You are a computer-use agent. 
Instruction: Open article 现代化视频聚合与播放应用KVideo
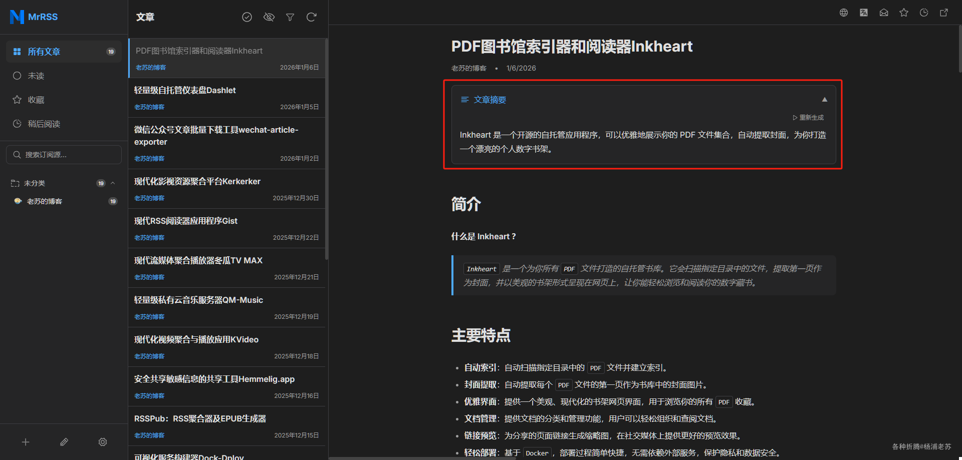(x=226, y=347)
